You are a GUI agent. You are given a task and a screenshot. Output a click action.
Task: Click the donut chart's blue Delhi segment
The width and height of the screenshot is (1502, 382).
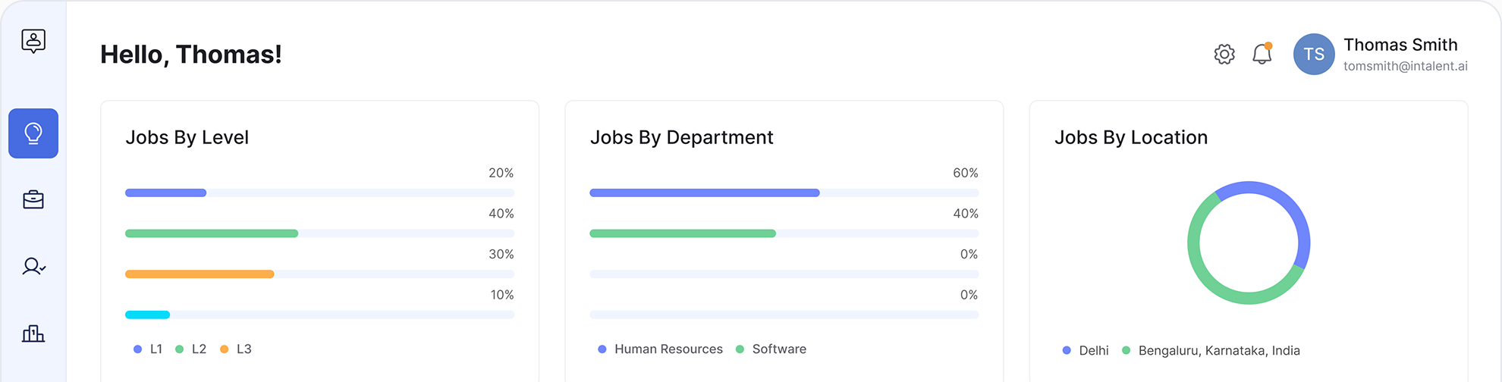tap(1293, 208)
